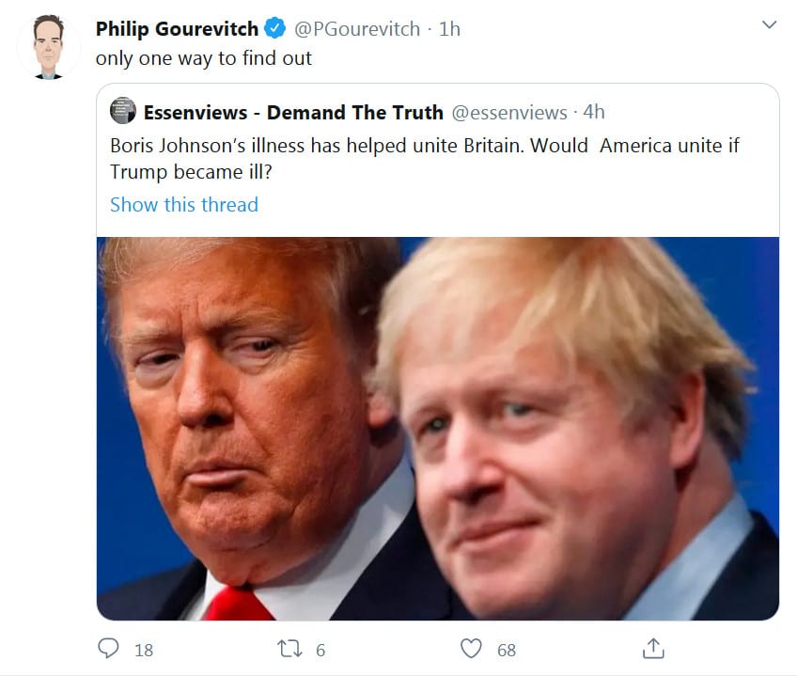This screenshot has width=797, height=676.
Task: Click the reply count of 18
Action: point(143,650)
